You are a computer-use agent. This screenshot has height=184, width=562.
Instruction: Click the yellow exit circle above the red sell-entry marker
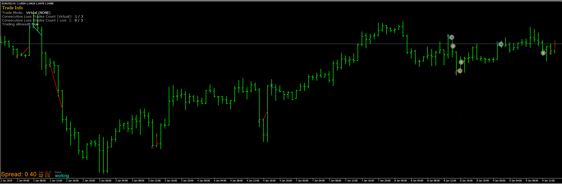click(461, 62)
